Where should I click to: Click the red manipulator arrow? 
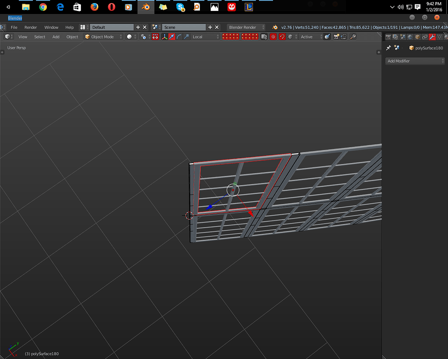point(251,213)
